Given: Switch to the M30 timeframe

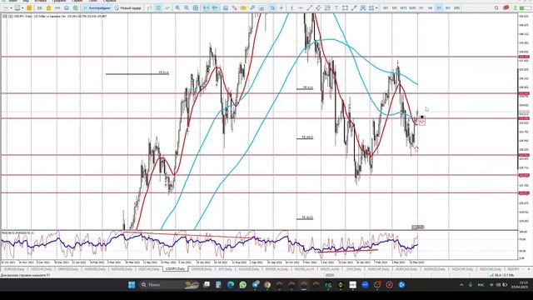Looking at the screenshot, I should point(412,7).
